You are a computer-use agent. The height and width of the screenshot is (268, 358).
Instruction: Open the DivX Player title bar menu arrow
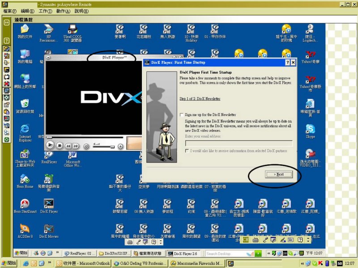tap(48, 58)
